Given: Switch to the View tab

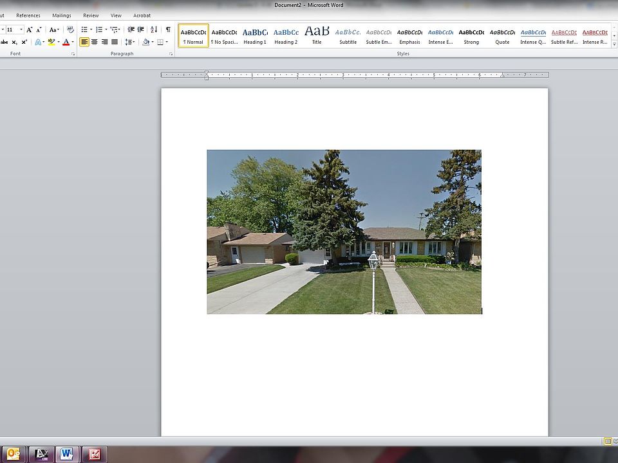Looking at the screenshot, I should (116, 15).
